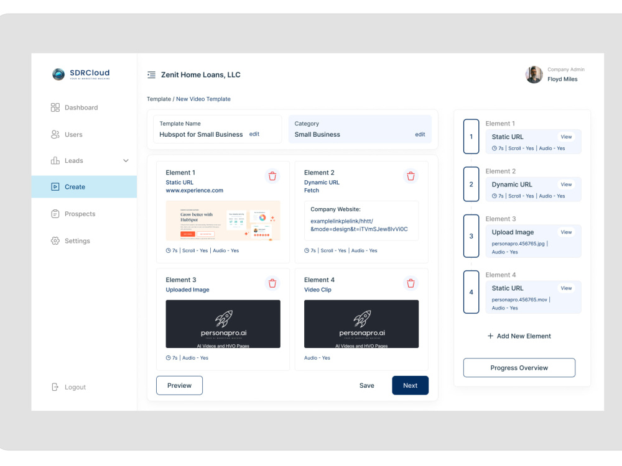622x466 pixels.
Task: Click Element 2 clock duration icon in grid
Action: (x=307, y=251)
